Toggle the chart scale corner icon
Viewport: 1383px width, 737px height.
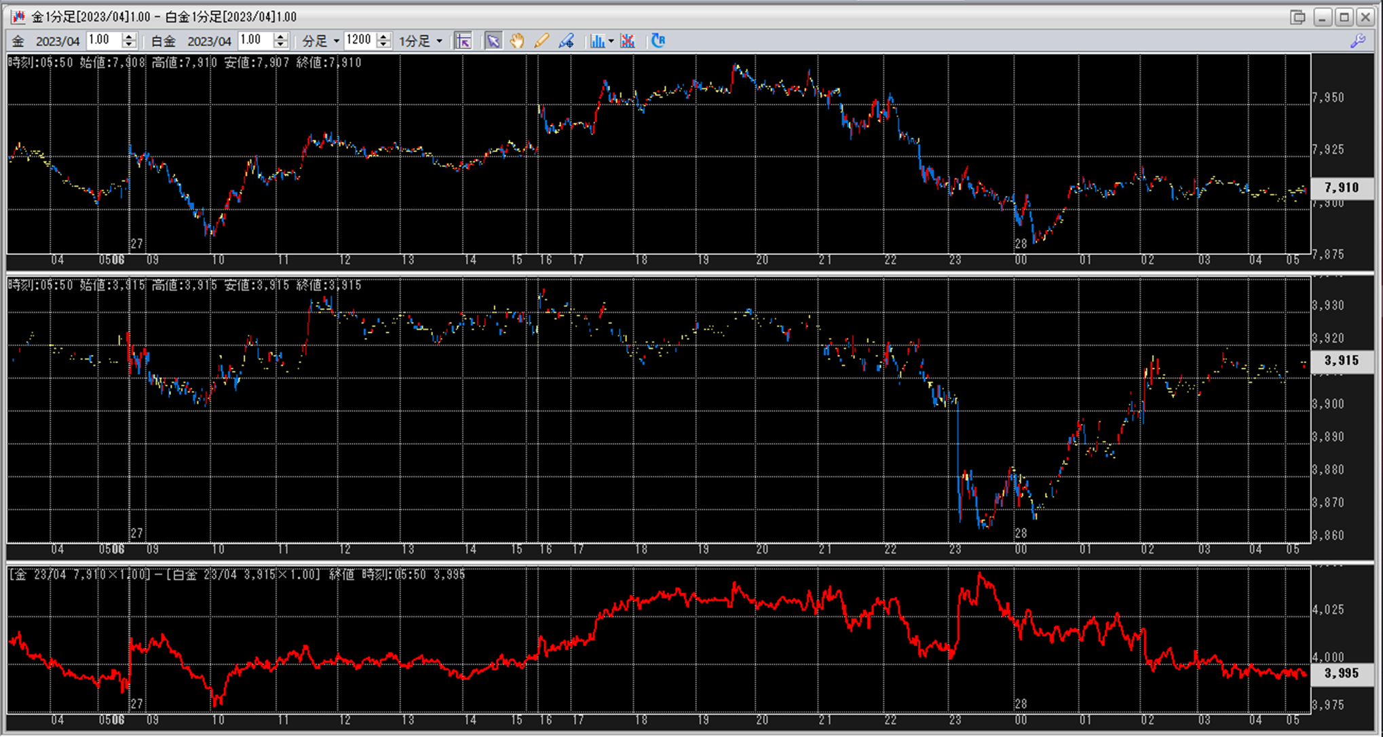[x=463, y=41]
